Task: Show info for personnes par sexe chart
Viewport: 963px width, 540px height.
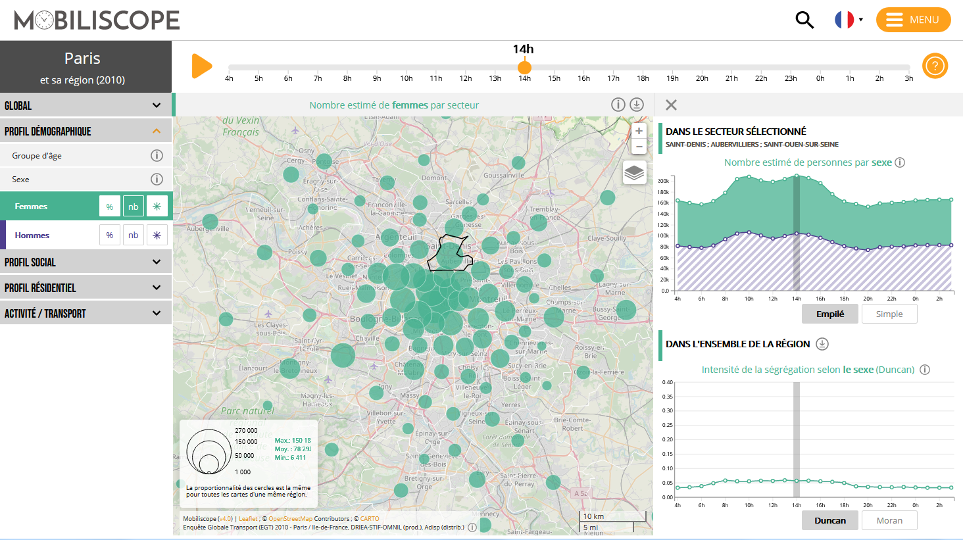Action: tap(900, 162)
